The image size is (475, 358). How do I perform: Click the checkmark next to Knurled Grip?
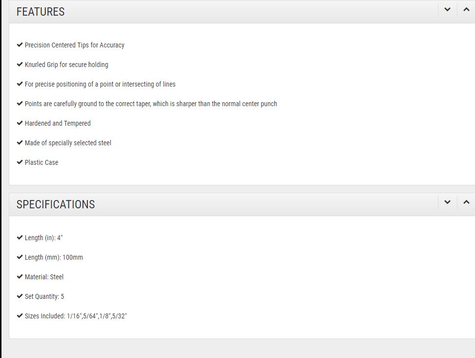(x=20, y=65)
